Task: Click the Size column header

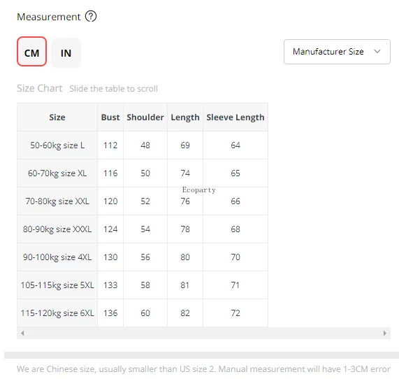Action: [57, 117]
